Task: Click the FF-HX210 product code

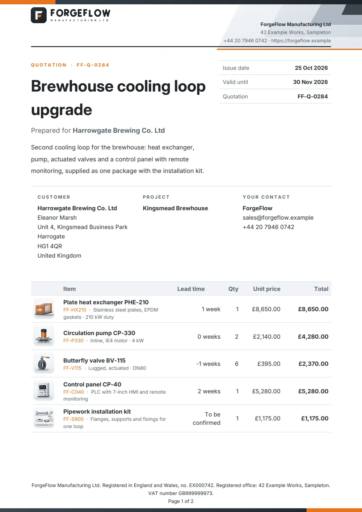Action: [75, 310]
